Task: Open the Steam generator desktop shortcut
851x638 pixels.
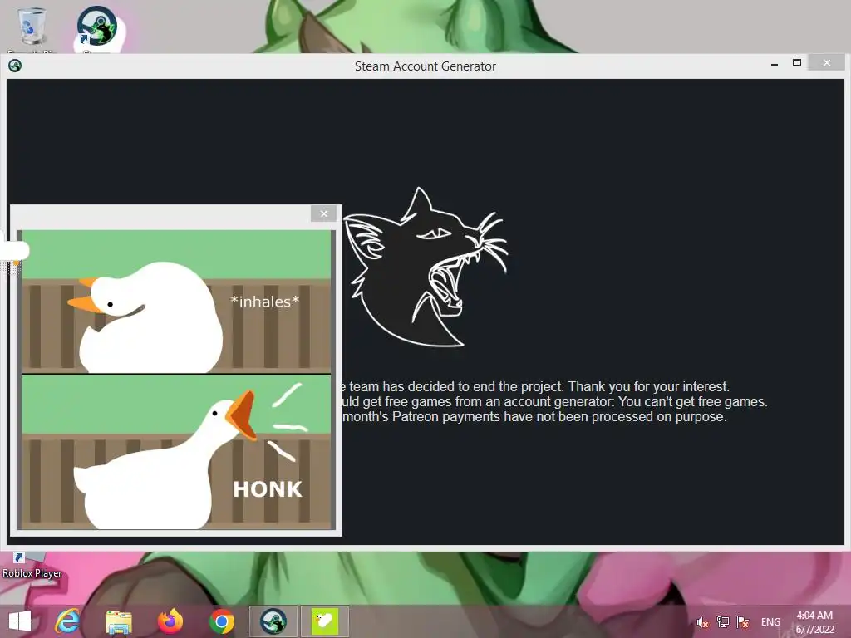Action: (98, 27)
